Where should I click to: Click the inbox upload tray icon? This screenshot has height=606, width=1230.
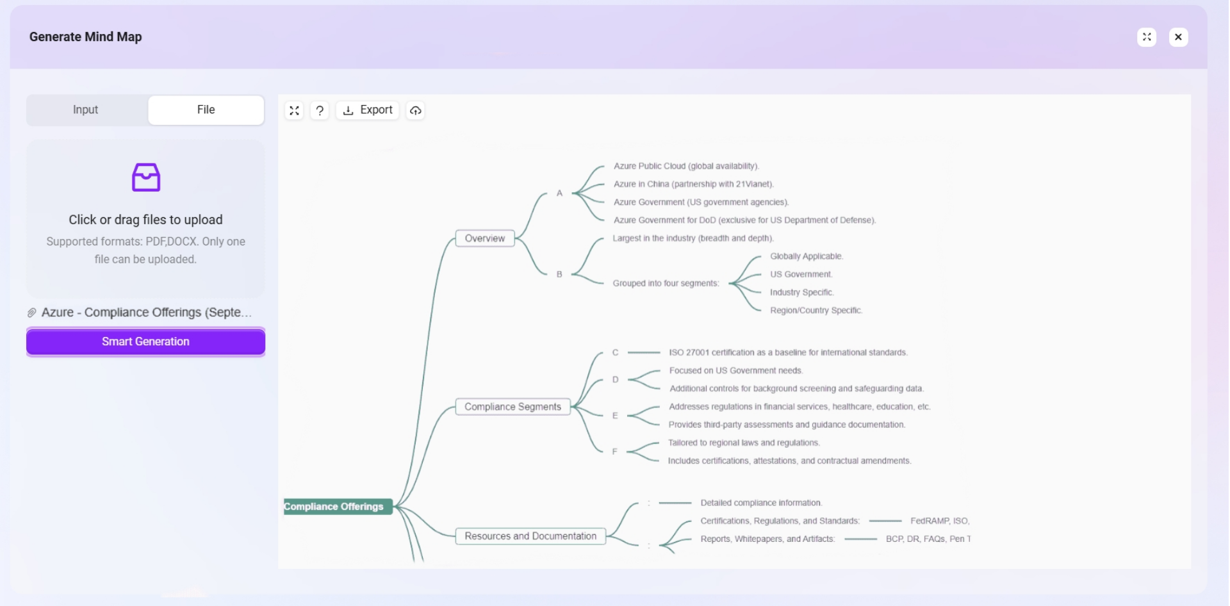pyautogui.click(x=146, y=177)
